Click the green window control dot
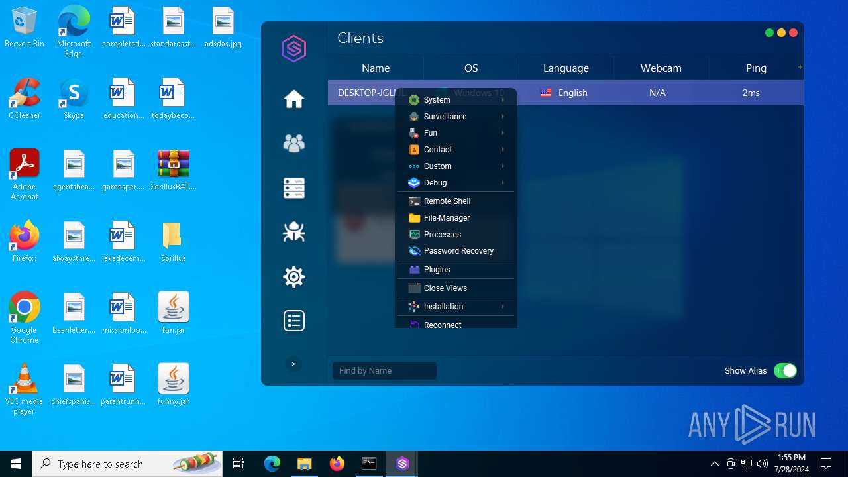 tap(769, 33)
